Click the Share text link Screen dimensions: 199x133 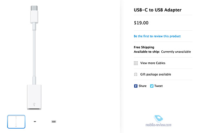(x=142, y=86)
